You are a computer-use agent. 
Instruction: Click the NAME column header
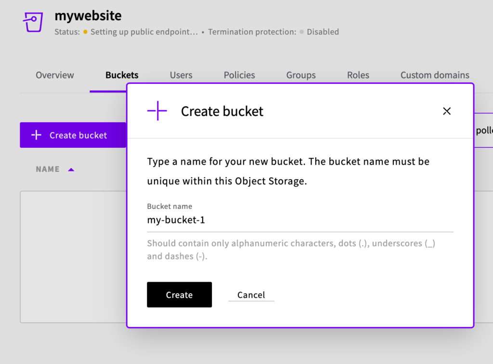click(x=48, y=169)
